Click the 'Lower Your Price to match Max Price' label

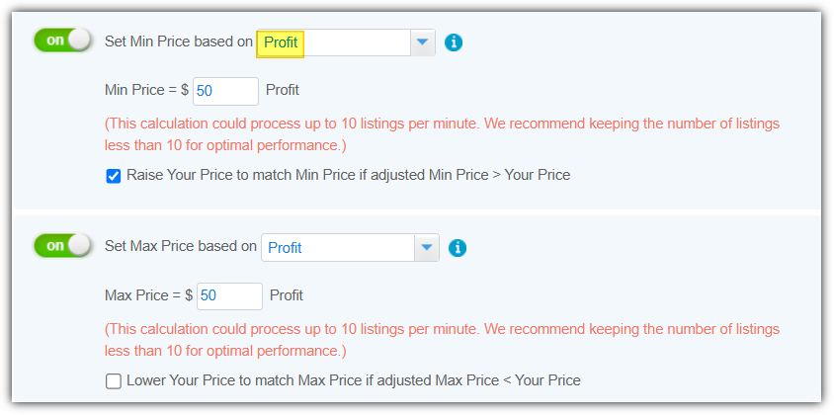tap(354, 380)
